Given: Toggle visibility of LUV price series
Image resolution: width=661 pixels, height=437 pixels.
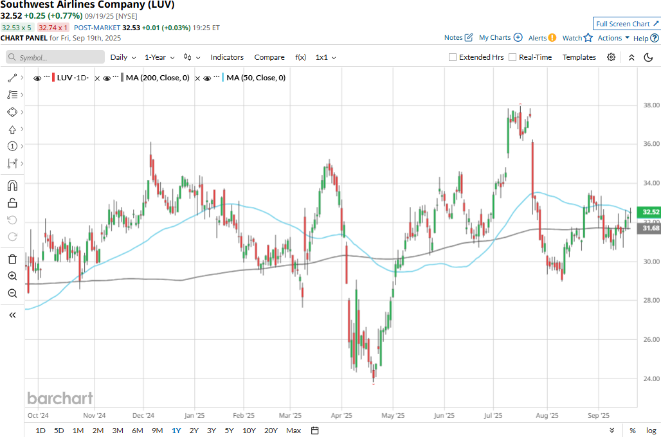Looking at the screenshot, I should tap(37, 78).
